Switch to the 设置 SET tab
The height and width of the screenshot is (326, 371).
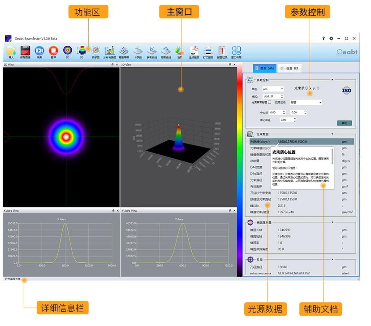click(x=289, y=69)
